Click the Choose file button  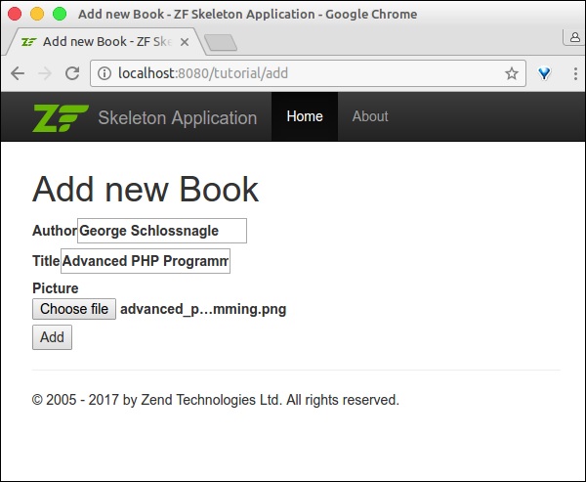[x=74, y=309]
